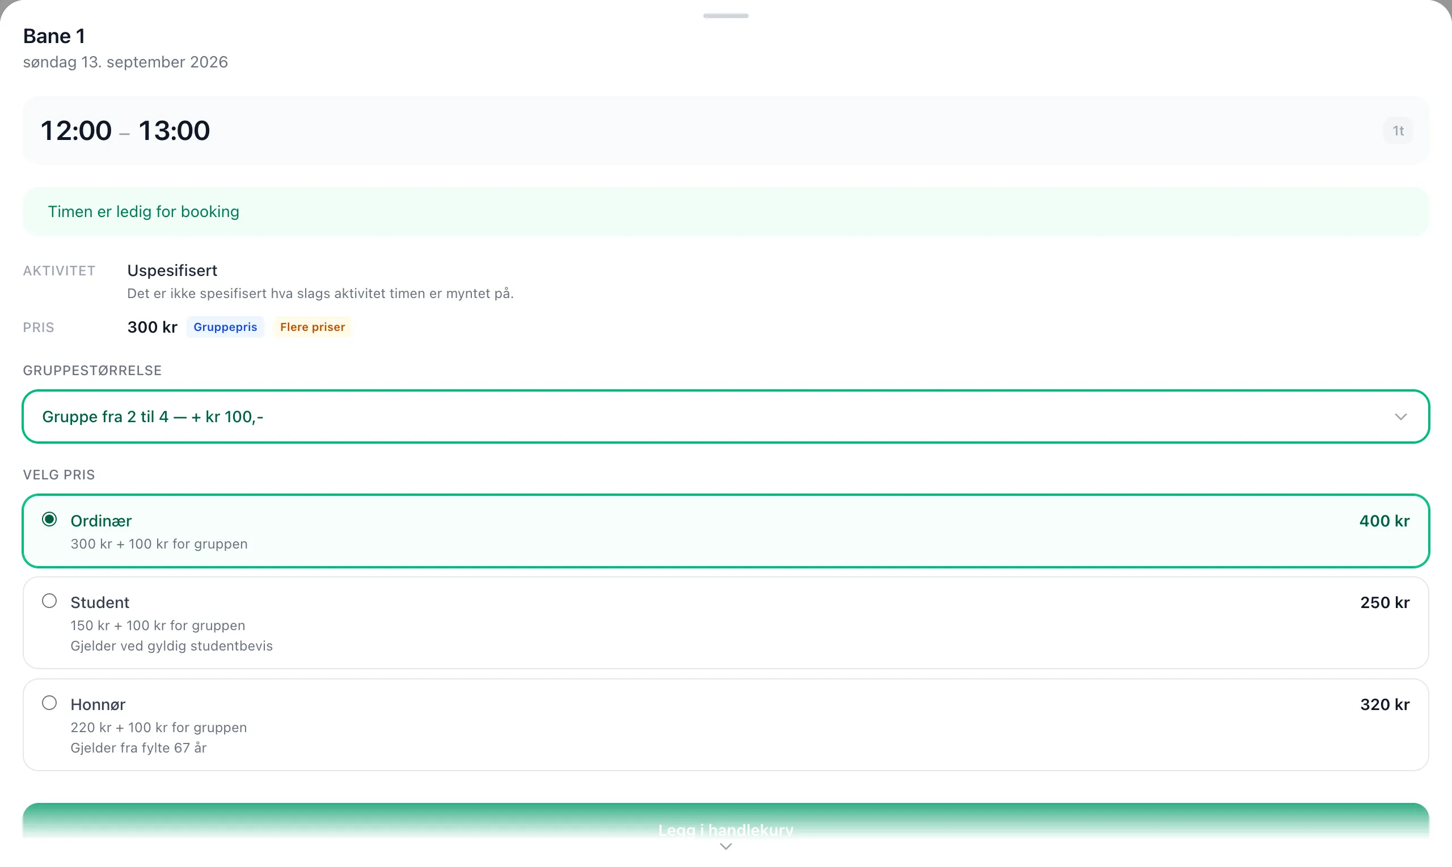This screenshot has height=867, width=1452.
Task: Click the 12:00 – 13:00 time slot
Action: (725, 131)
